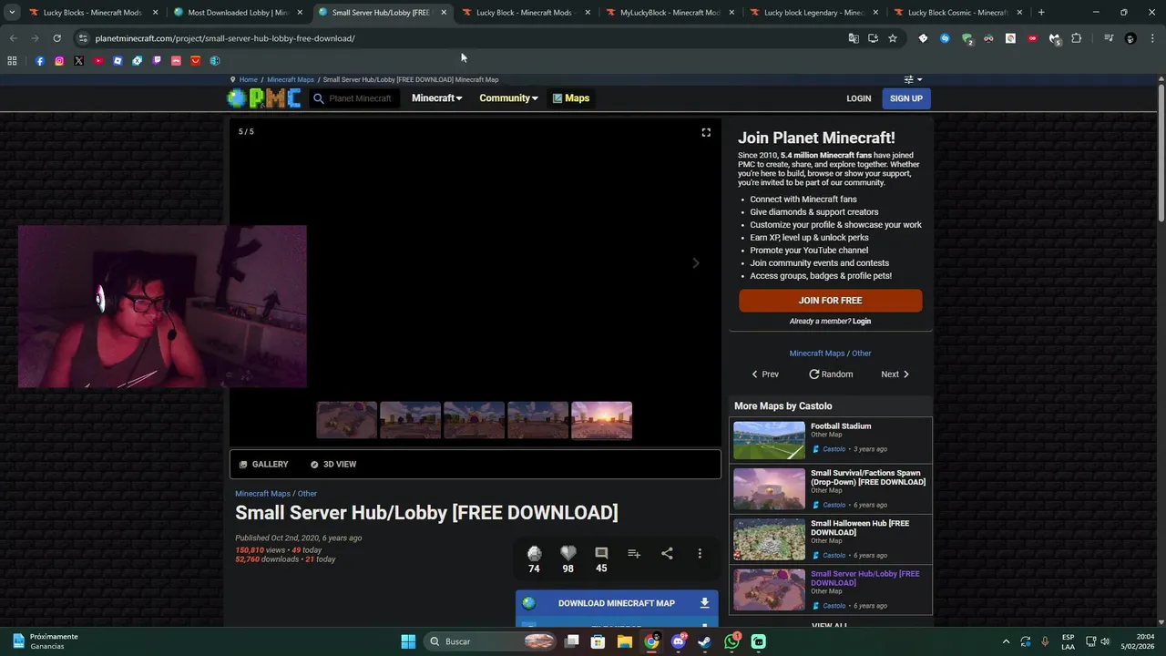Go to the Next map
This screenshot has width=1166, height=656.
pos(895,374)
